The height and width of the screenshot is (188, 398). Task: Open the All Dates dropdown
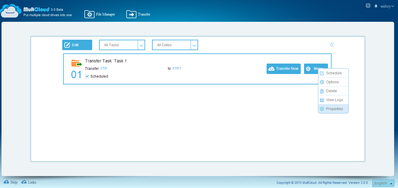click(x=175, y=45)
